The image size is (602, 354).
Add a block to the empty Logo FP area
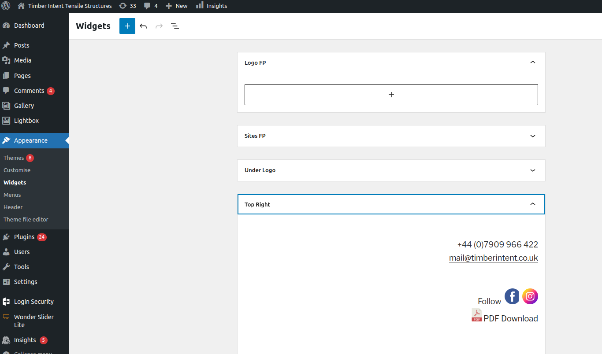point(391,95)
